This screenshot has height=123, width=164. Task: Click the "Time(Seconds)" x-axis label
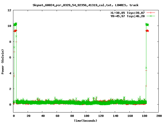pos(85,121)
